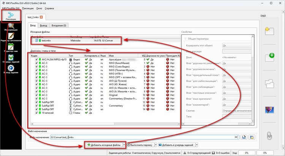Uncheck the AVO (Д. Пучков) audio track

click(36, 81)
